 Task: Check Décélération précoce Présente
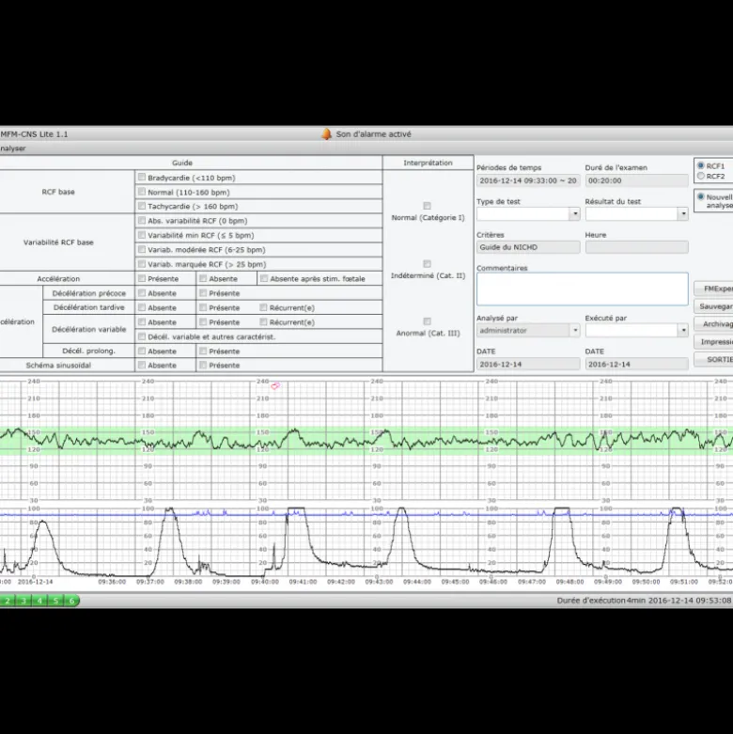click(x=203, y=292)
